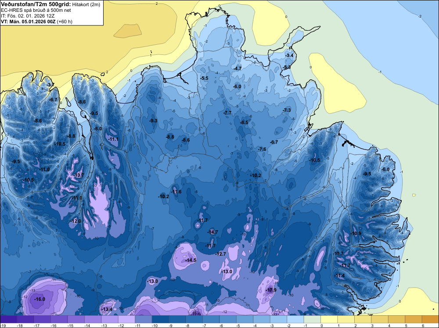
Task: Click the -8.0 temperature label
Action: [x=98, y=128]
